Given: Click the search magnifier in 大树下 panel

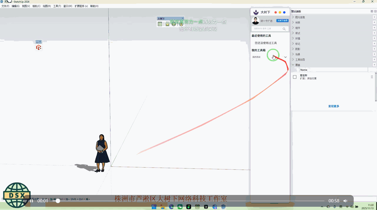Looking at the screenshot, I should click(x=284, y=29).
